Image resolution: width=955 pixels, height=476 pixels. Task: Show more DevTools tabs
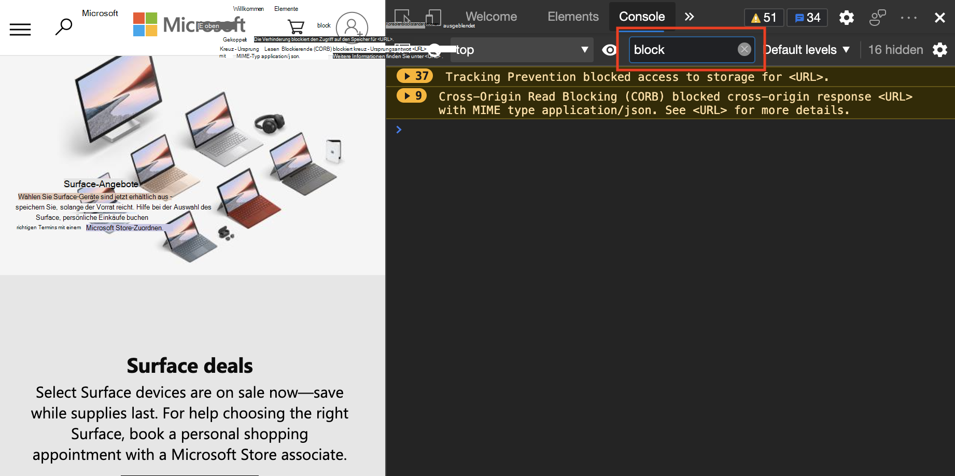[689, 17]
